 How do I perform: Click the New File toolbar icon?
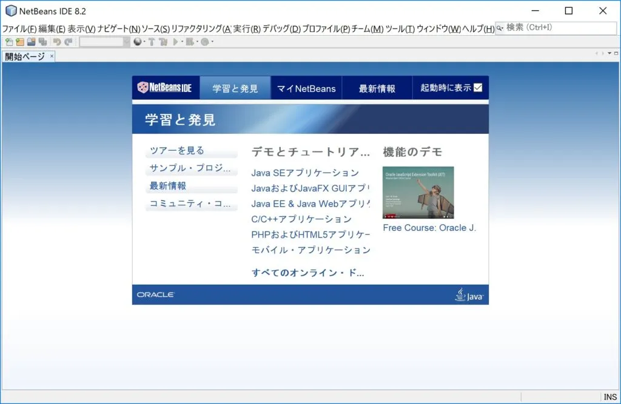pos(8,42)
